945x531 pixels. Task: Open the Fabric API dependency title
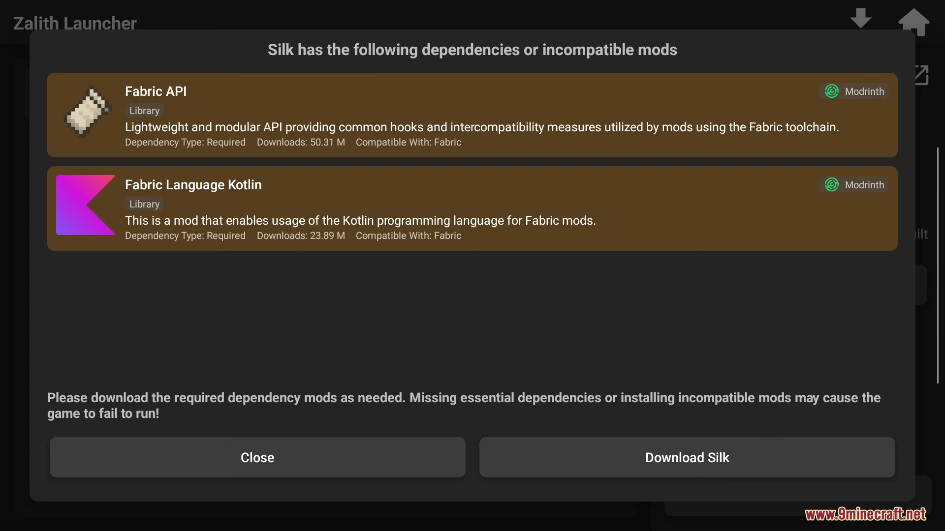[x=156, y=91]
